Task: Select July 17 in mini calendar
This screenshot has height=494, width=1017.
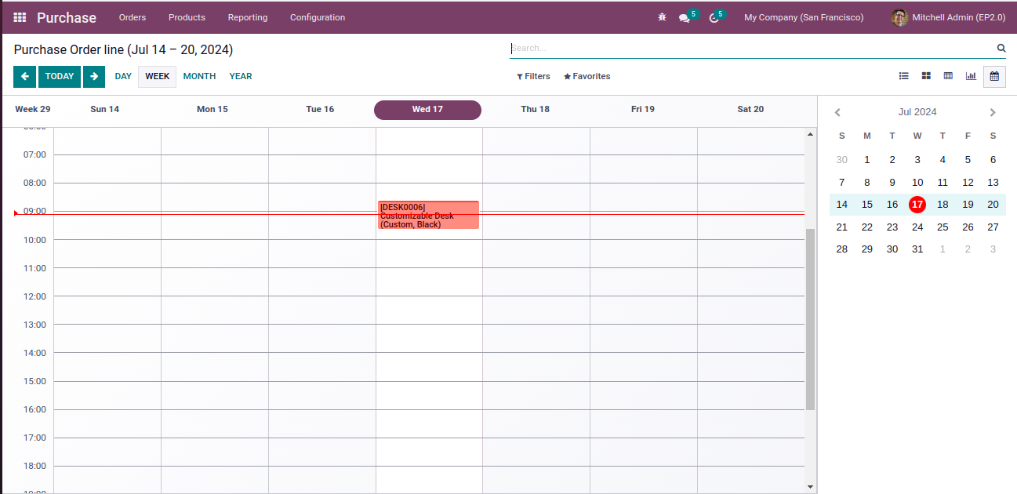Action: click(x=917, y=205)
